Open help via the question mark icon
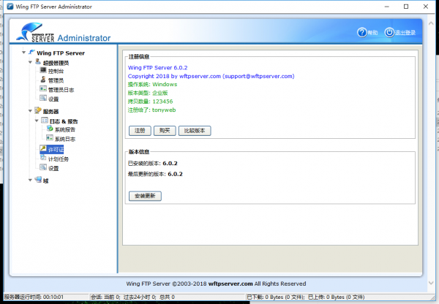Image resolution: width=439 pixels, height=304 pixels. [361, 32]
